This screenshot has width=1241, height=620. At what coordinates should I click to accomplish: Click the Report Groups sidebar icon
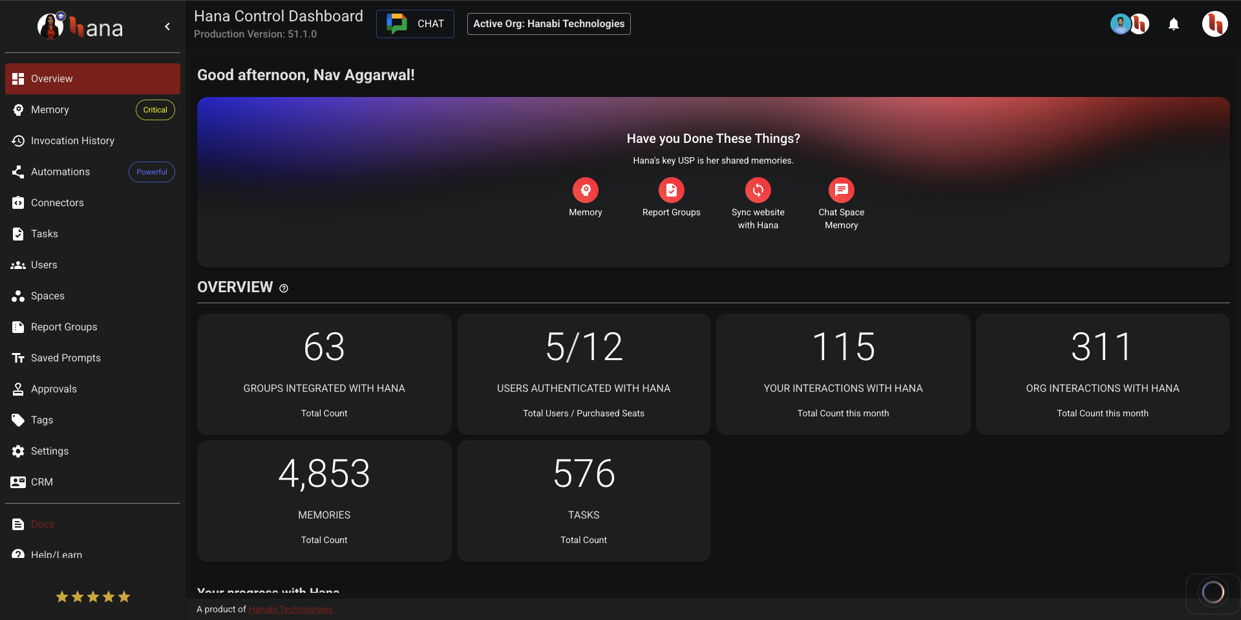click(x=18, y=327)
